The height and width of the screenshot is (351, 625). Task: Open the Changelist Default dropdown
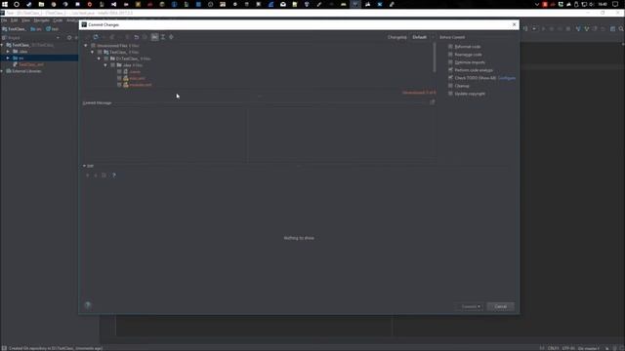423,37
